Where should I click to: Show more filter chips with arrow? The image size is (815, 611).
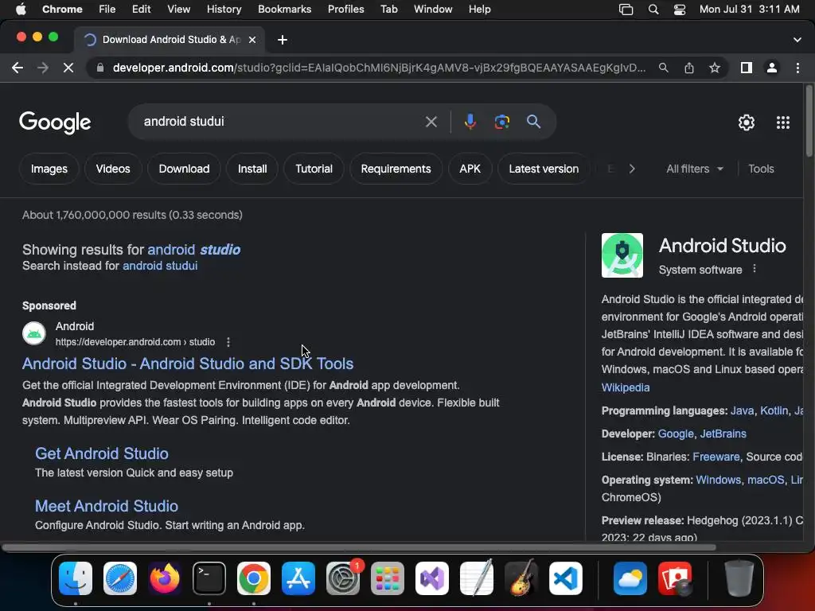click(631, 169)
